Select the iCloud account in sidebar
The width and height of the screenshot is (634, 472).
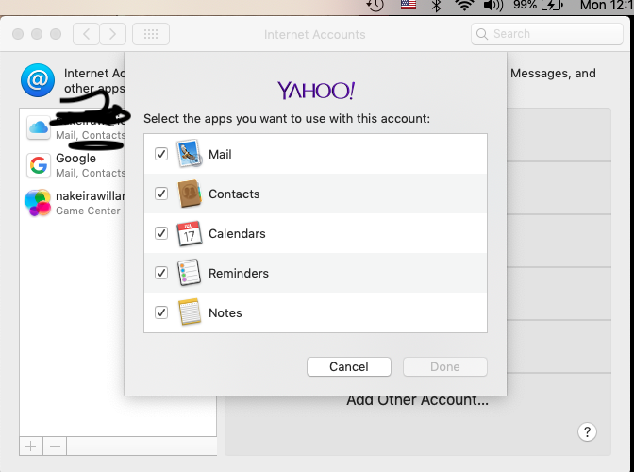tap(74, 127)
